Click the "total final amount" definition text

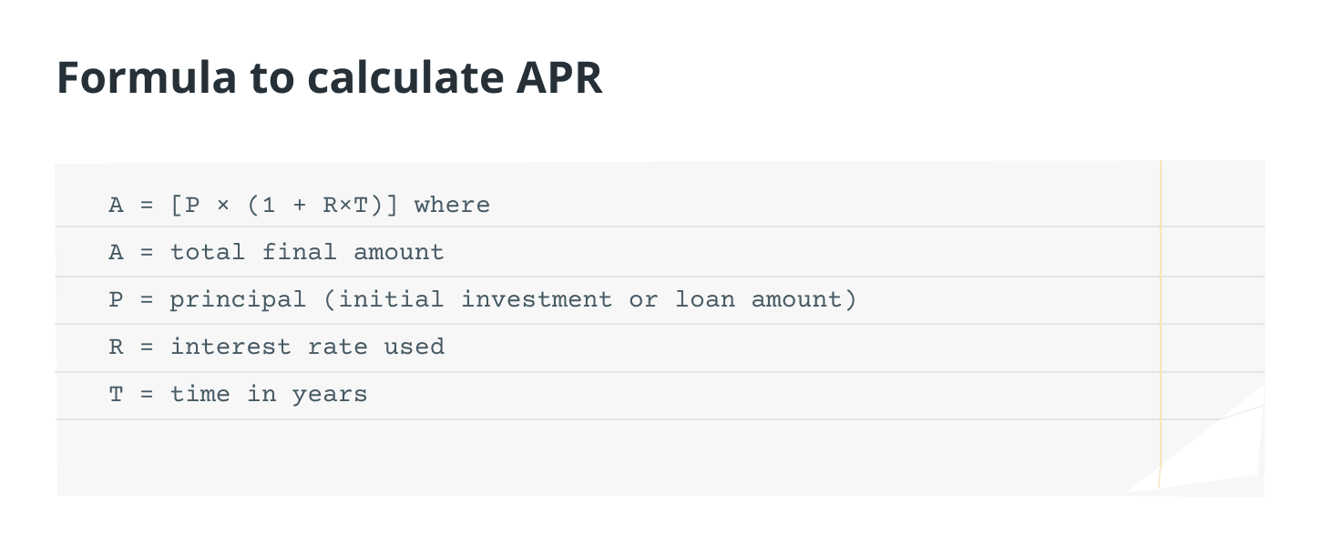(x=307, y=252)
